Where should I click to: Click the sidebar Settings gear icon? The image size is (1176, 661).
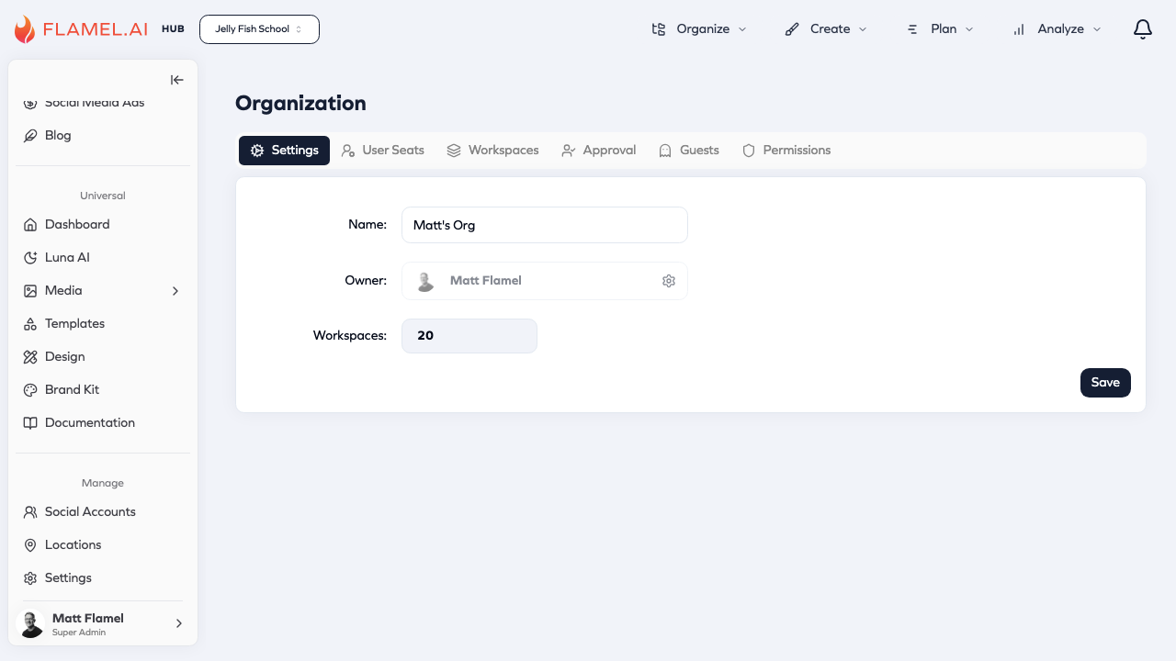pos(30,577)
